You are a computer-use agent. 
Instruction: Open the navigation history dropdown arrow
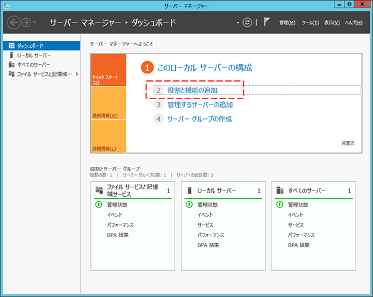pos(35,22)
